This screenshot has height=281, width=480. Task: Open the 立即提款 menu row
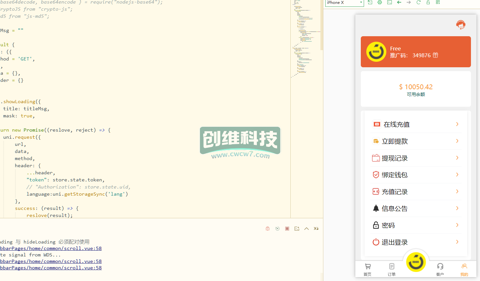[x=416, y=141]
